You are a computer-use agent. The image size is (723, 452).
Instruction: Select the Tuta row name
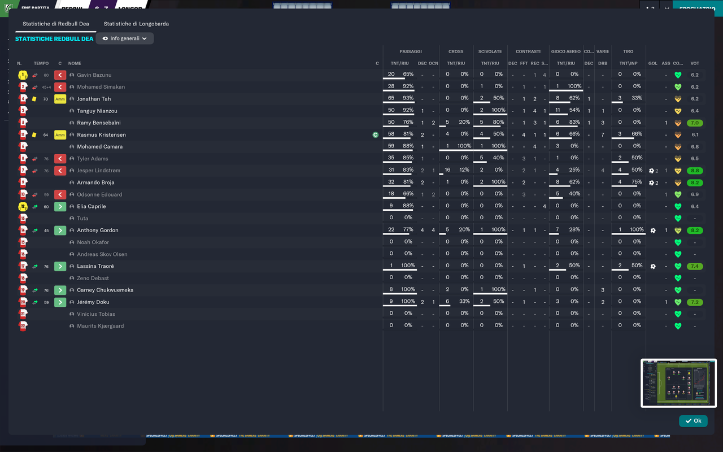pos(83,219)
